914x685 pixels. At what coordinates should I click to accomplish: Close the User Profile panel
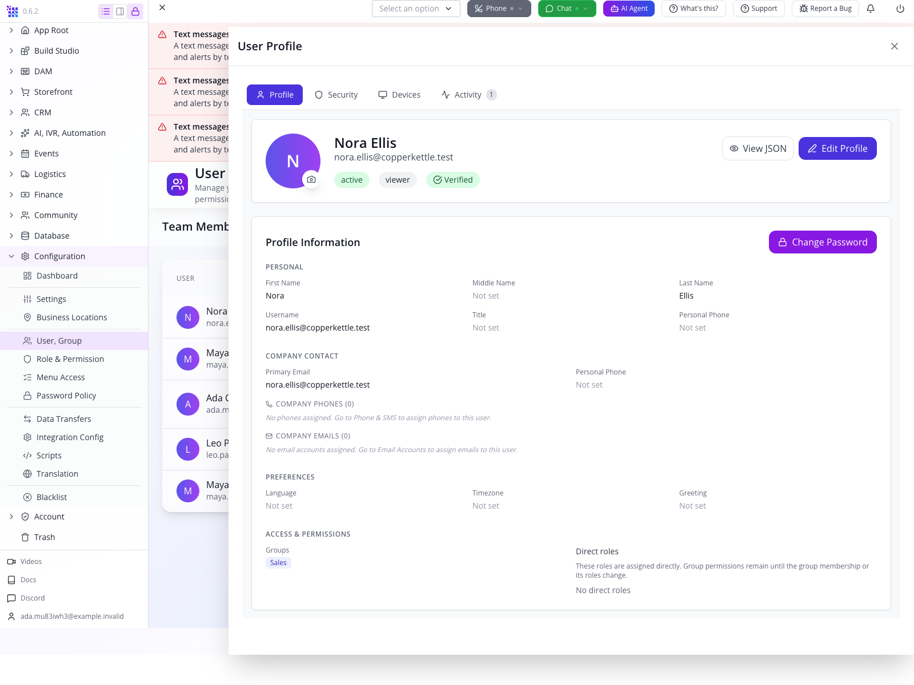895,46
